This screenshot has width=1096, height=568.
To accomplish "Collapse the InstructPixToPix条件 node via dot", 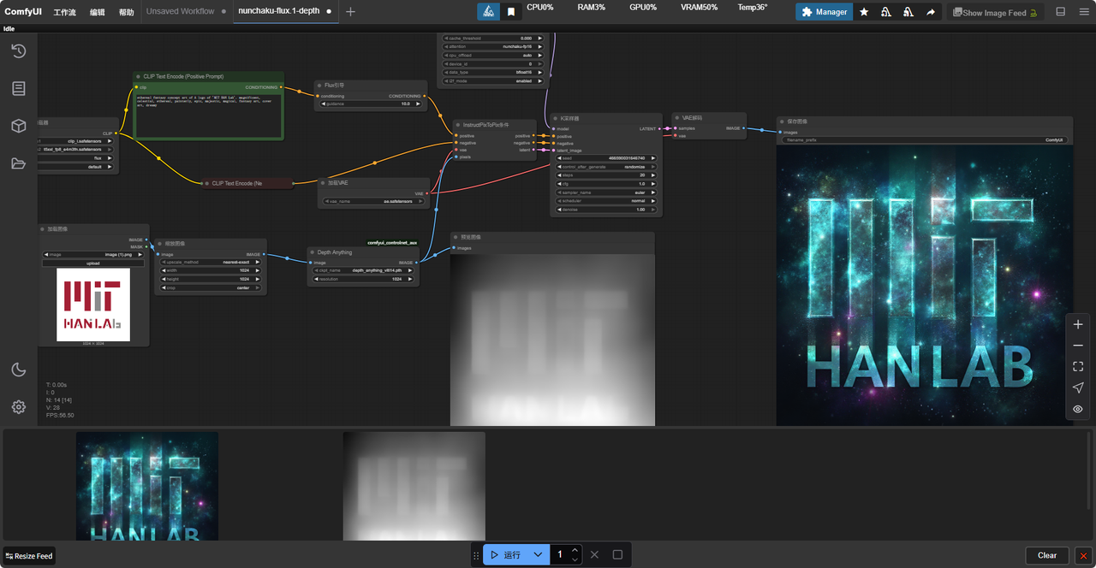I will [459, 124].
